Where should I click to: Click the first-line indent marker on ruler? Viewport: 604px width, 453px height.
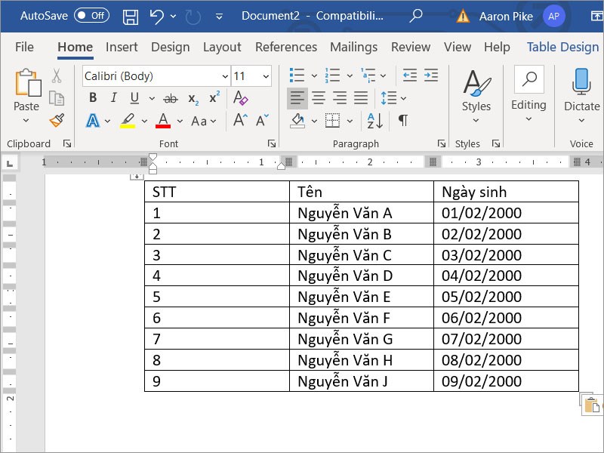pyautogui.click(x=153, y=157)
